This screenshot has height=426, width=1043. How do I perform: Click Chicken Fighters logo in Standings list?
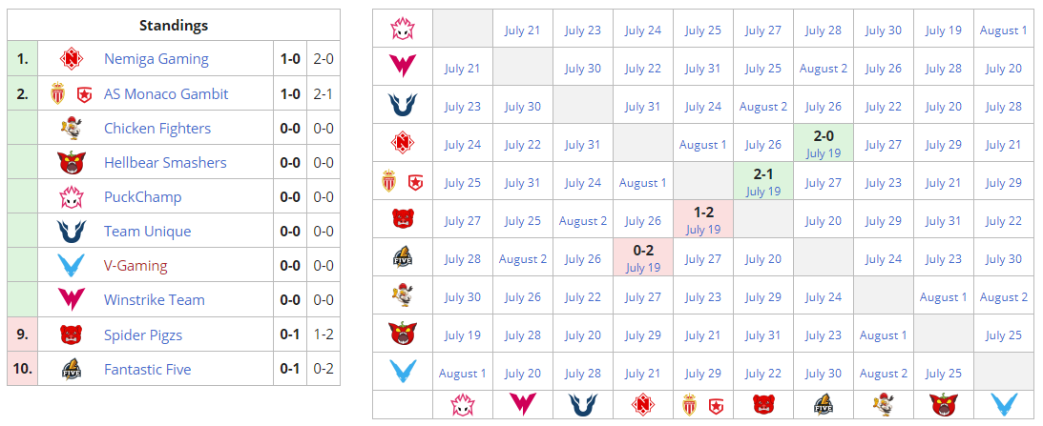73,128
